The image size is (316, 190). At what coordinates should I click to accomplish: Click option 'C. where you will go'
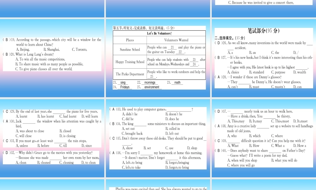241,165
